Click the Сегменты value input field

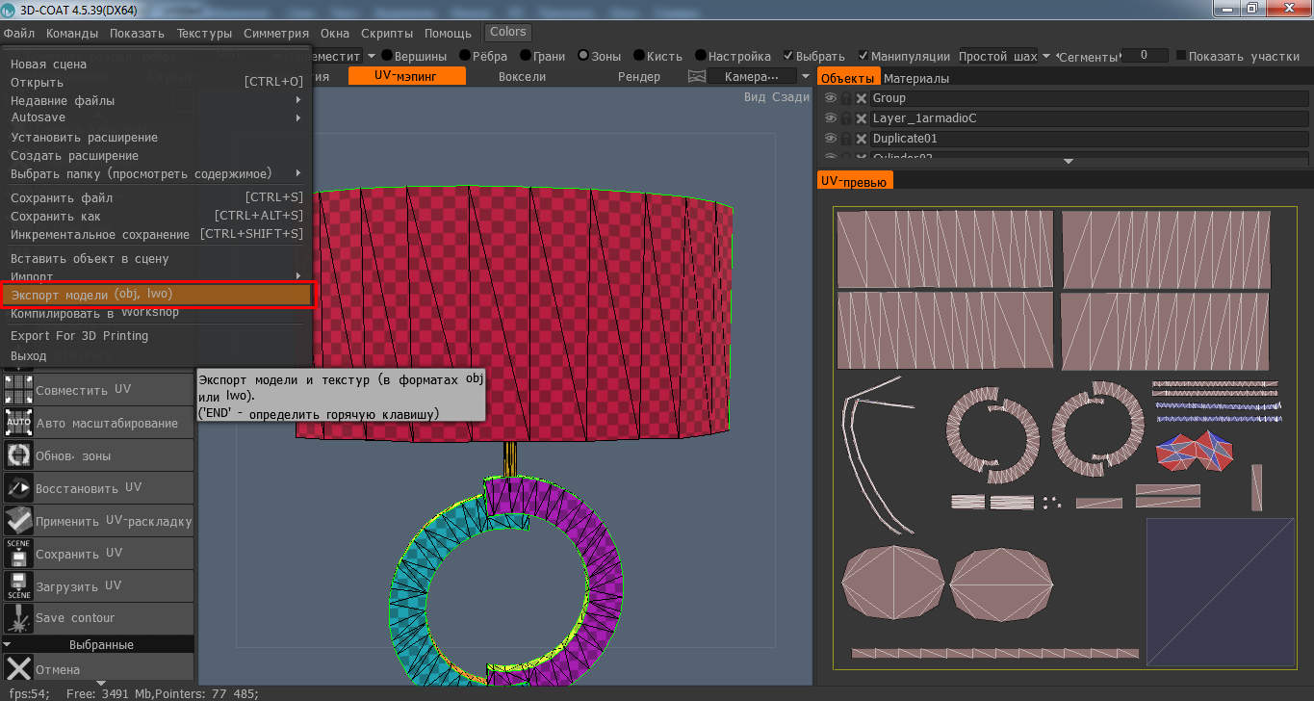1145,57
